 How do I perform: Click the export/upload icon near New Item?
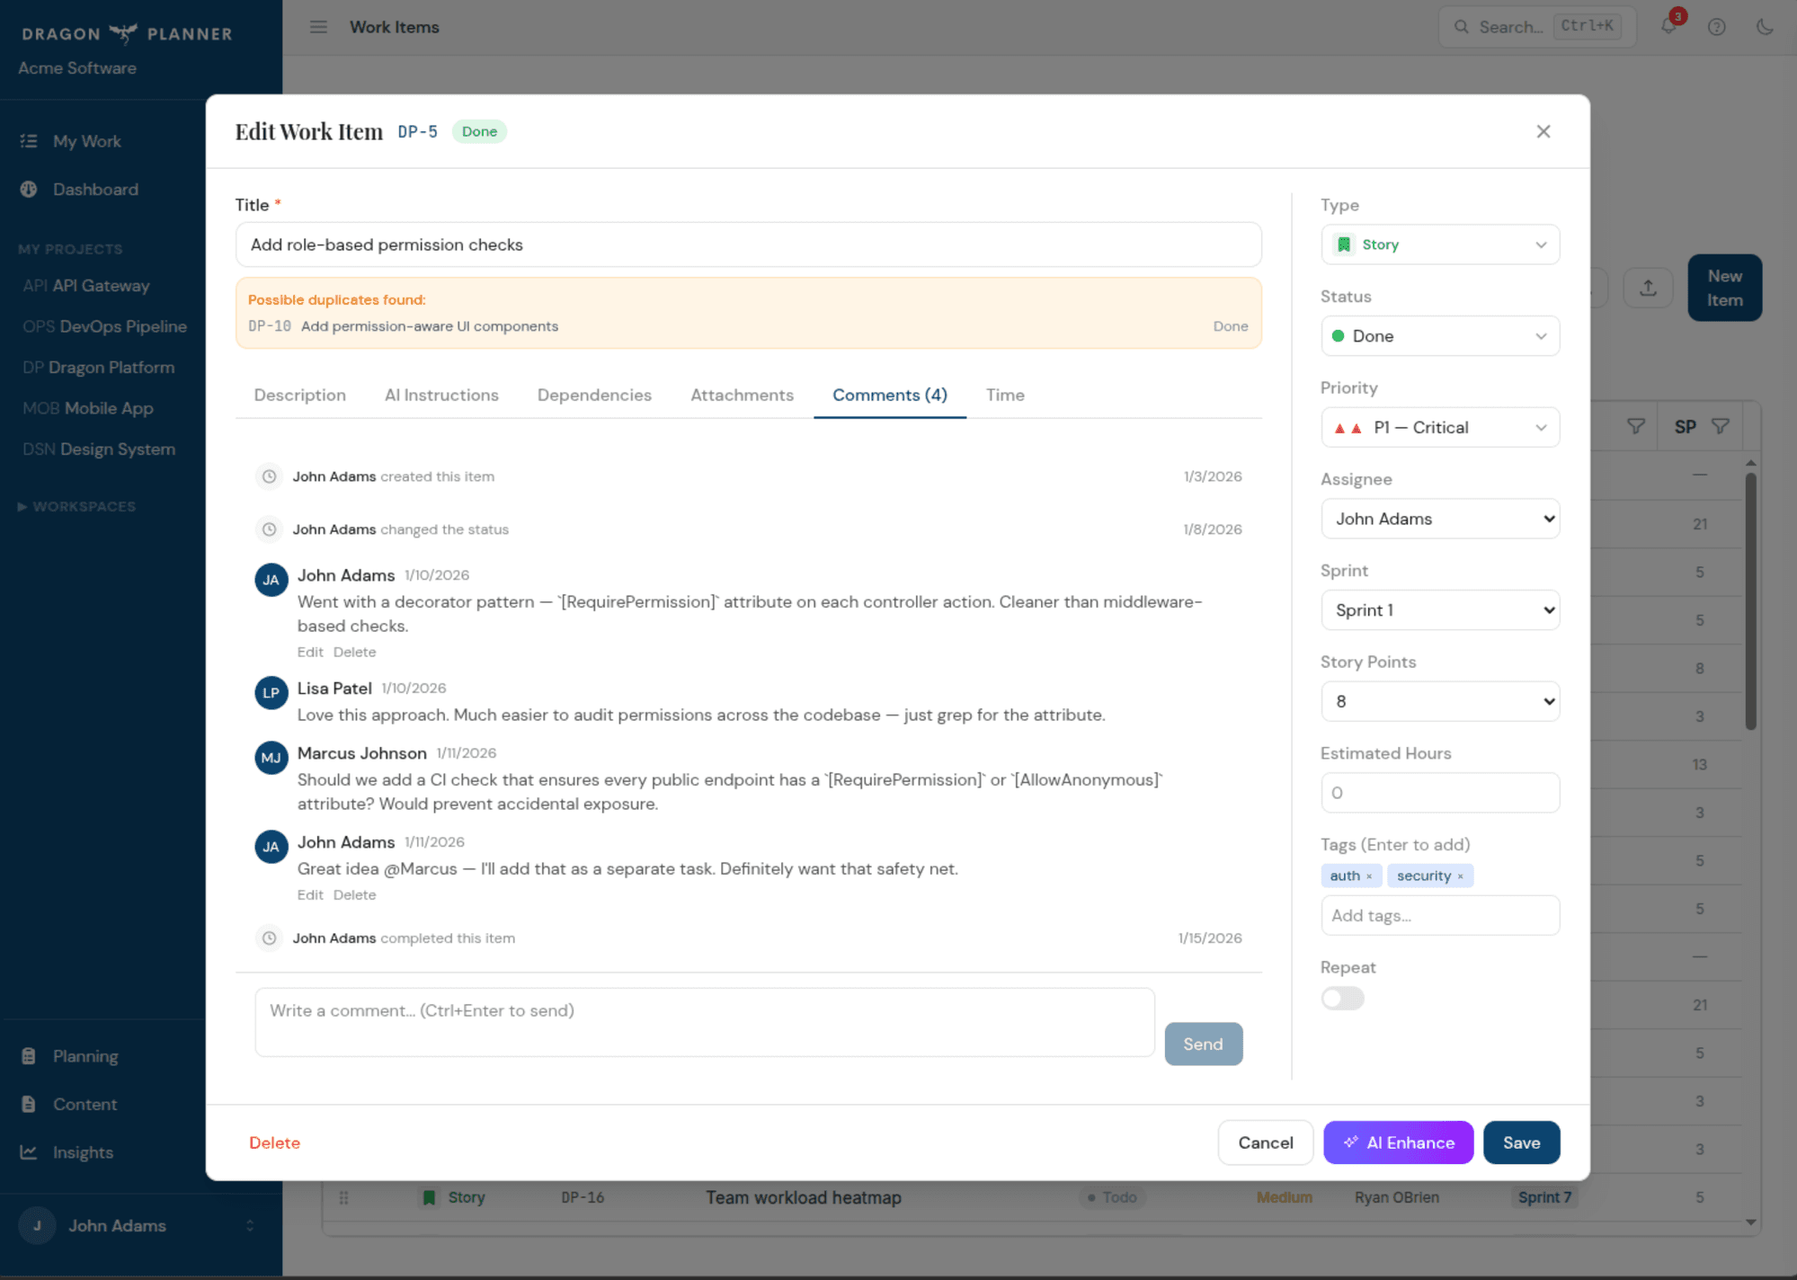pyautogui.click(x=1648, y=288)
